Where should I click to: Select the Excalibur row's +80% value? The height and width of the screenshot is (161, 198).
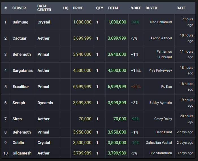pos(136,87)
